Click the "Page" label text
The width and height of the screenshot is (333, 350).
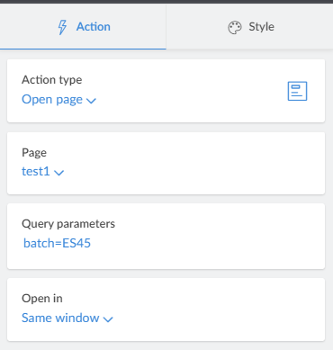tap(34, 153)
